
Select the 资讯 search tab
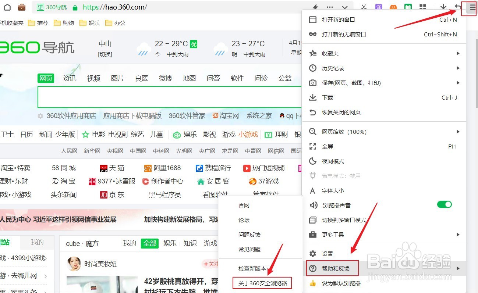pyautogui.click(x=70, y=78)
